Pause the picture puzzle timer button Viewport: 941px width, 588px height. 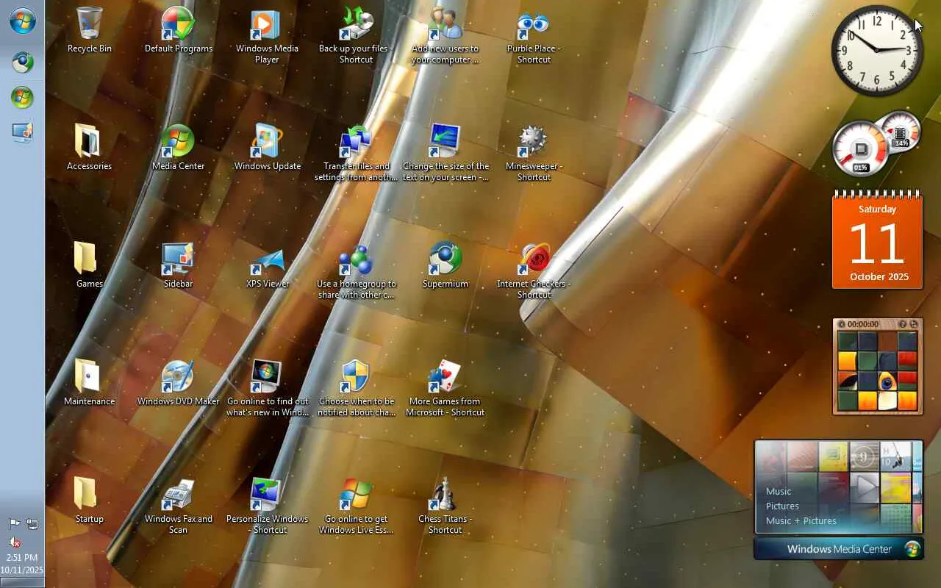point(842,324)
